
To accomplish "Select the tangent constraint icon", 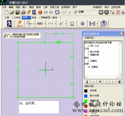I will (x=72, y=24).
